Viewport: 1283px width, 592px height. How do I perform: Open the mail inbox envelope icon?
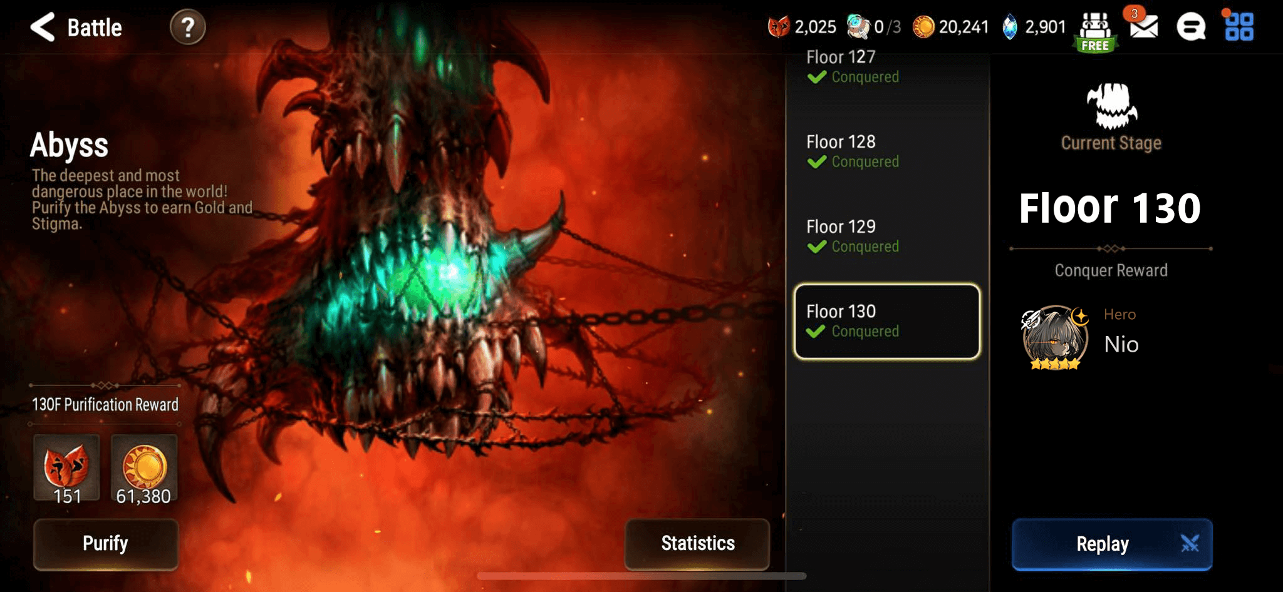tap(1143, 26)
